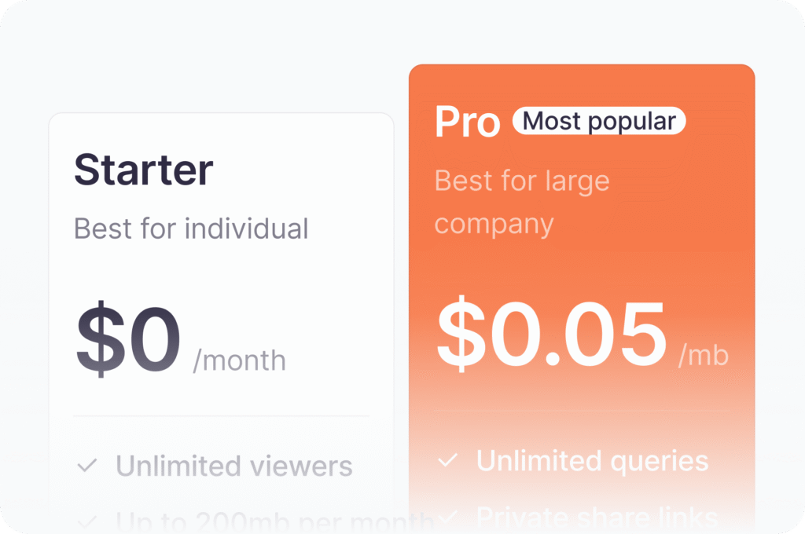Click the Best for individual description
The width and height of the screenshot is (805, 534).
[191, 229]
